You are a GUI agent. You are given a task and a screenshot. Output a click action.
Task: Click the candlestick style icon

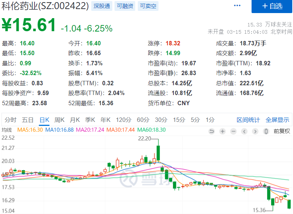pyautogui.click(x=266, y=131)
